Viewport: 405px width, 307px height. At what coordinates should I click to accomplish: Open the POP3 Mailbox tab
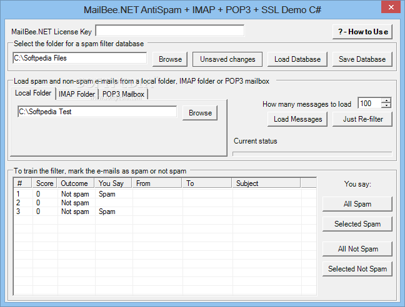[123, 94]
